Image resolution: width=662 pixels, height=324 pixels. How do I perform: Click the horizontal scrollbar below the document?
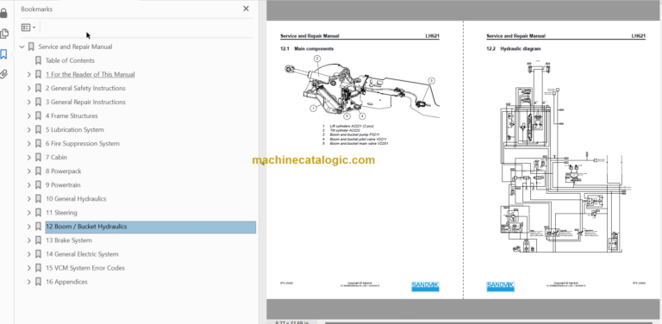click(490, 323)
